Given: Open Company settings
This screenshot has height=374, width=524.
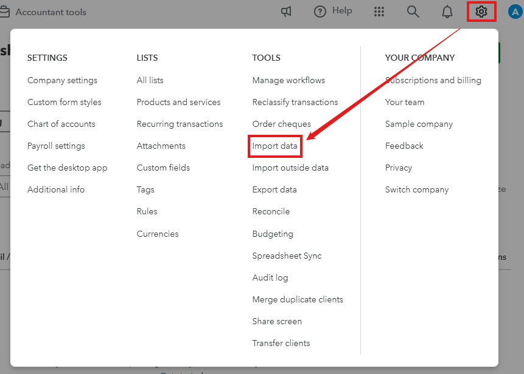Looking at the screenshot, I should pos(62,80).
